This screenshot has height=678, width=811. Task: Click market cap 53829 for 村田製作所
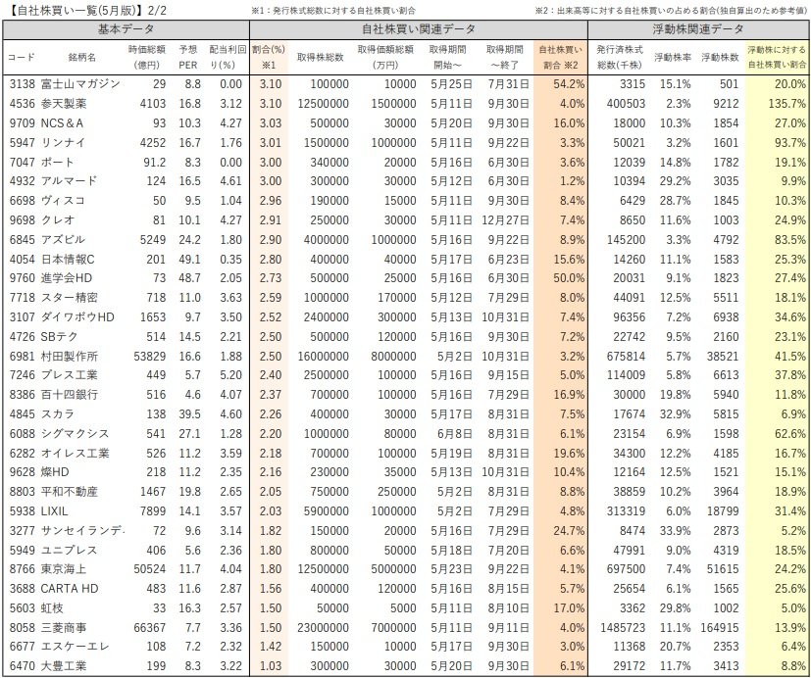149,356
